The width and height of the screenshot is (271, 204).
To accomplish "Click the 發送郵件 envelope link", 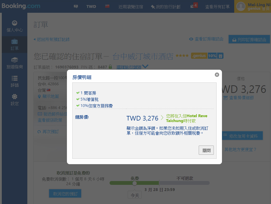I will pyautogui.click(x=52, y=114).
